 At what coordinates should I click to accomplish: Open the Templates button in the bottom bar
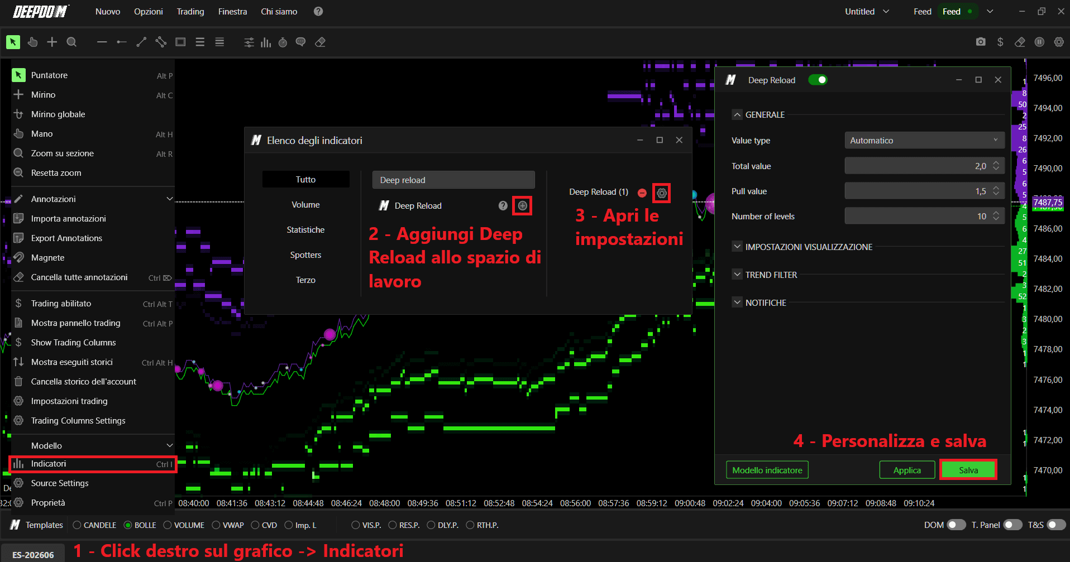[x=37, y=525]
